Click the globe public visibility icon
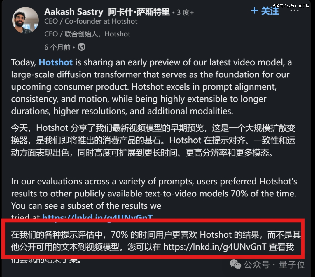The image size is (315, 277). pyautogui.click(x=81, y=47)
